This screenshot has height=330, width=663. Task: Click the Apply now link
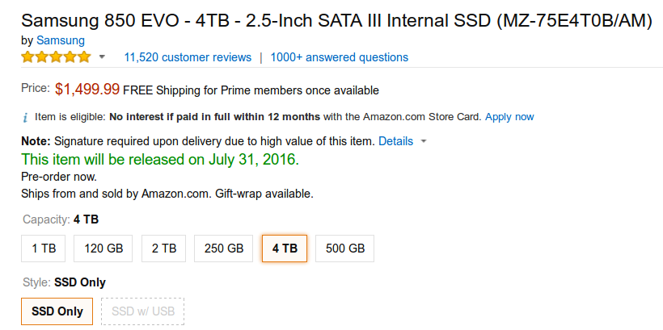[x=509, y=117]
